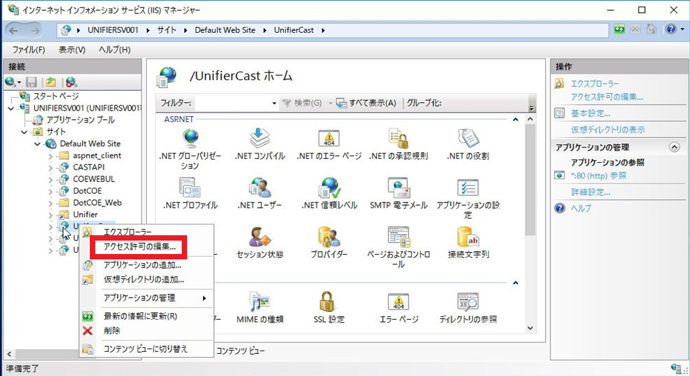
Task: Click the green refresh icon in address bar
Action: [620, 29]
